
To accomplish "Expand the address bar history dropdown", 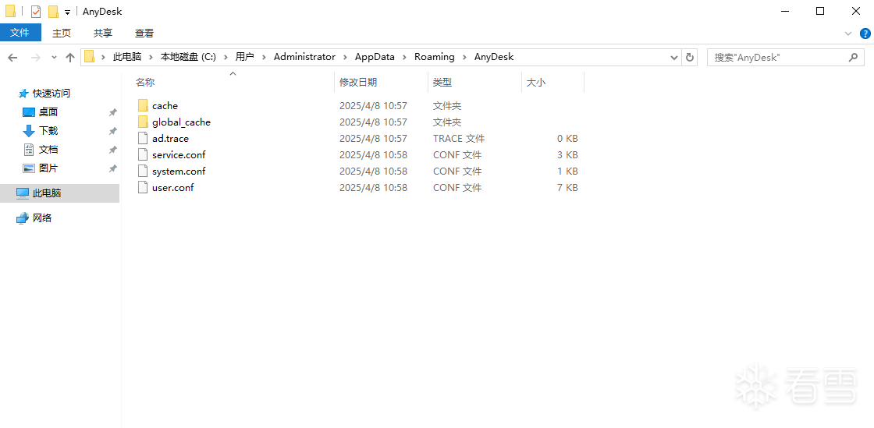I will point(674,57).
